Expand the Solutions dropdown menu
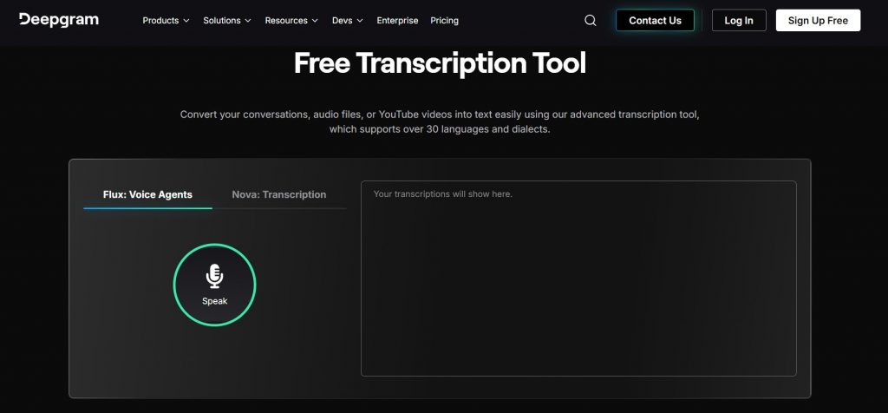This screenshot has width=888, height=413. click(227, 21)
